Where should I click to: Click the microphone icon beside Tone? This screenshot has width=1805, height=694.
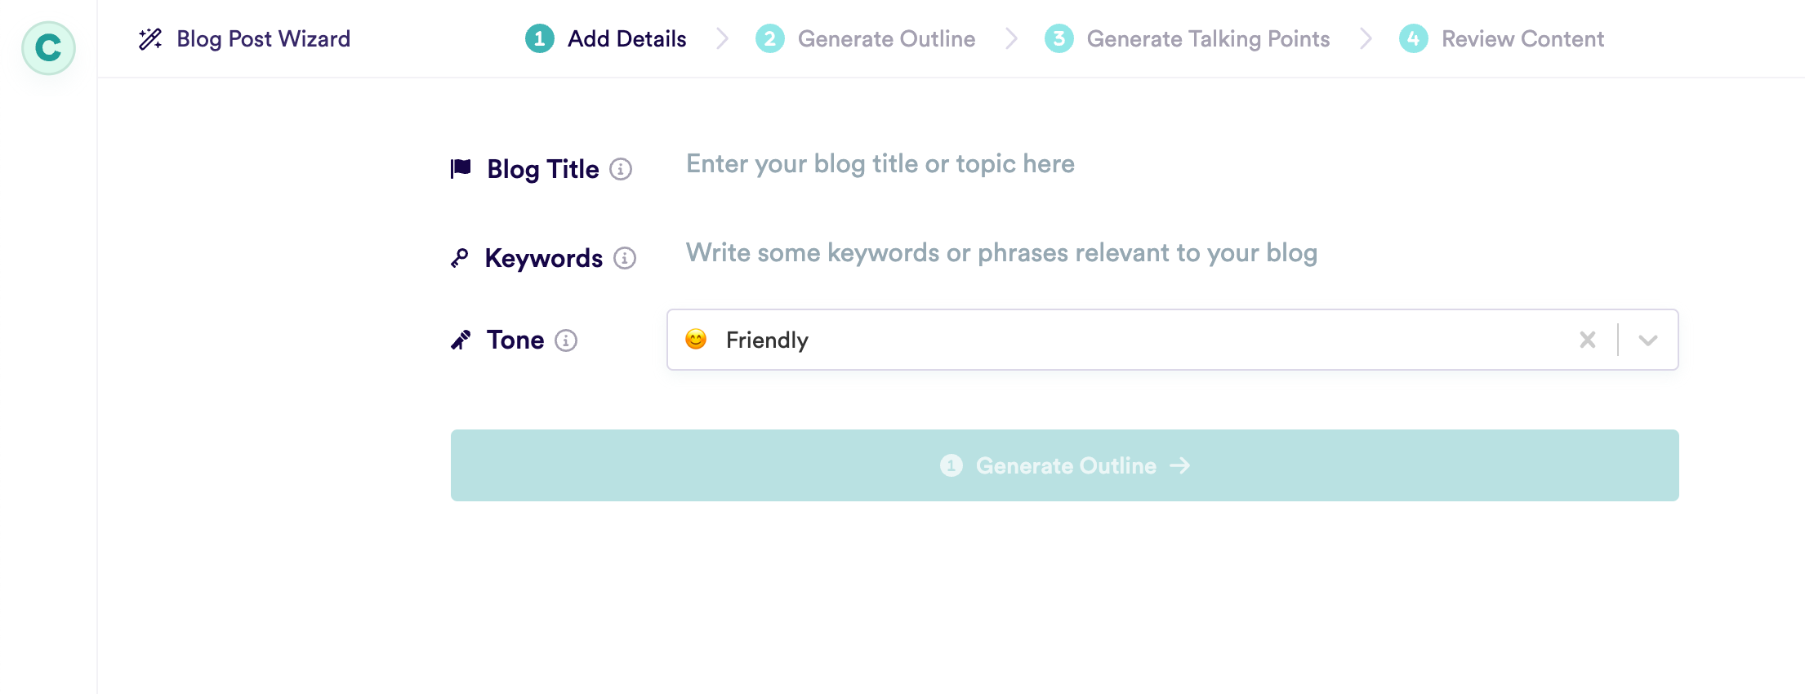[x=460, y=339]
